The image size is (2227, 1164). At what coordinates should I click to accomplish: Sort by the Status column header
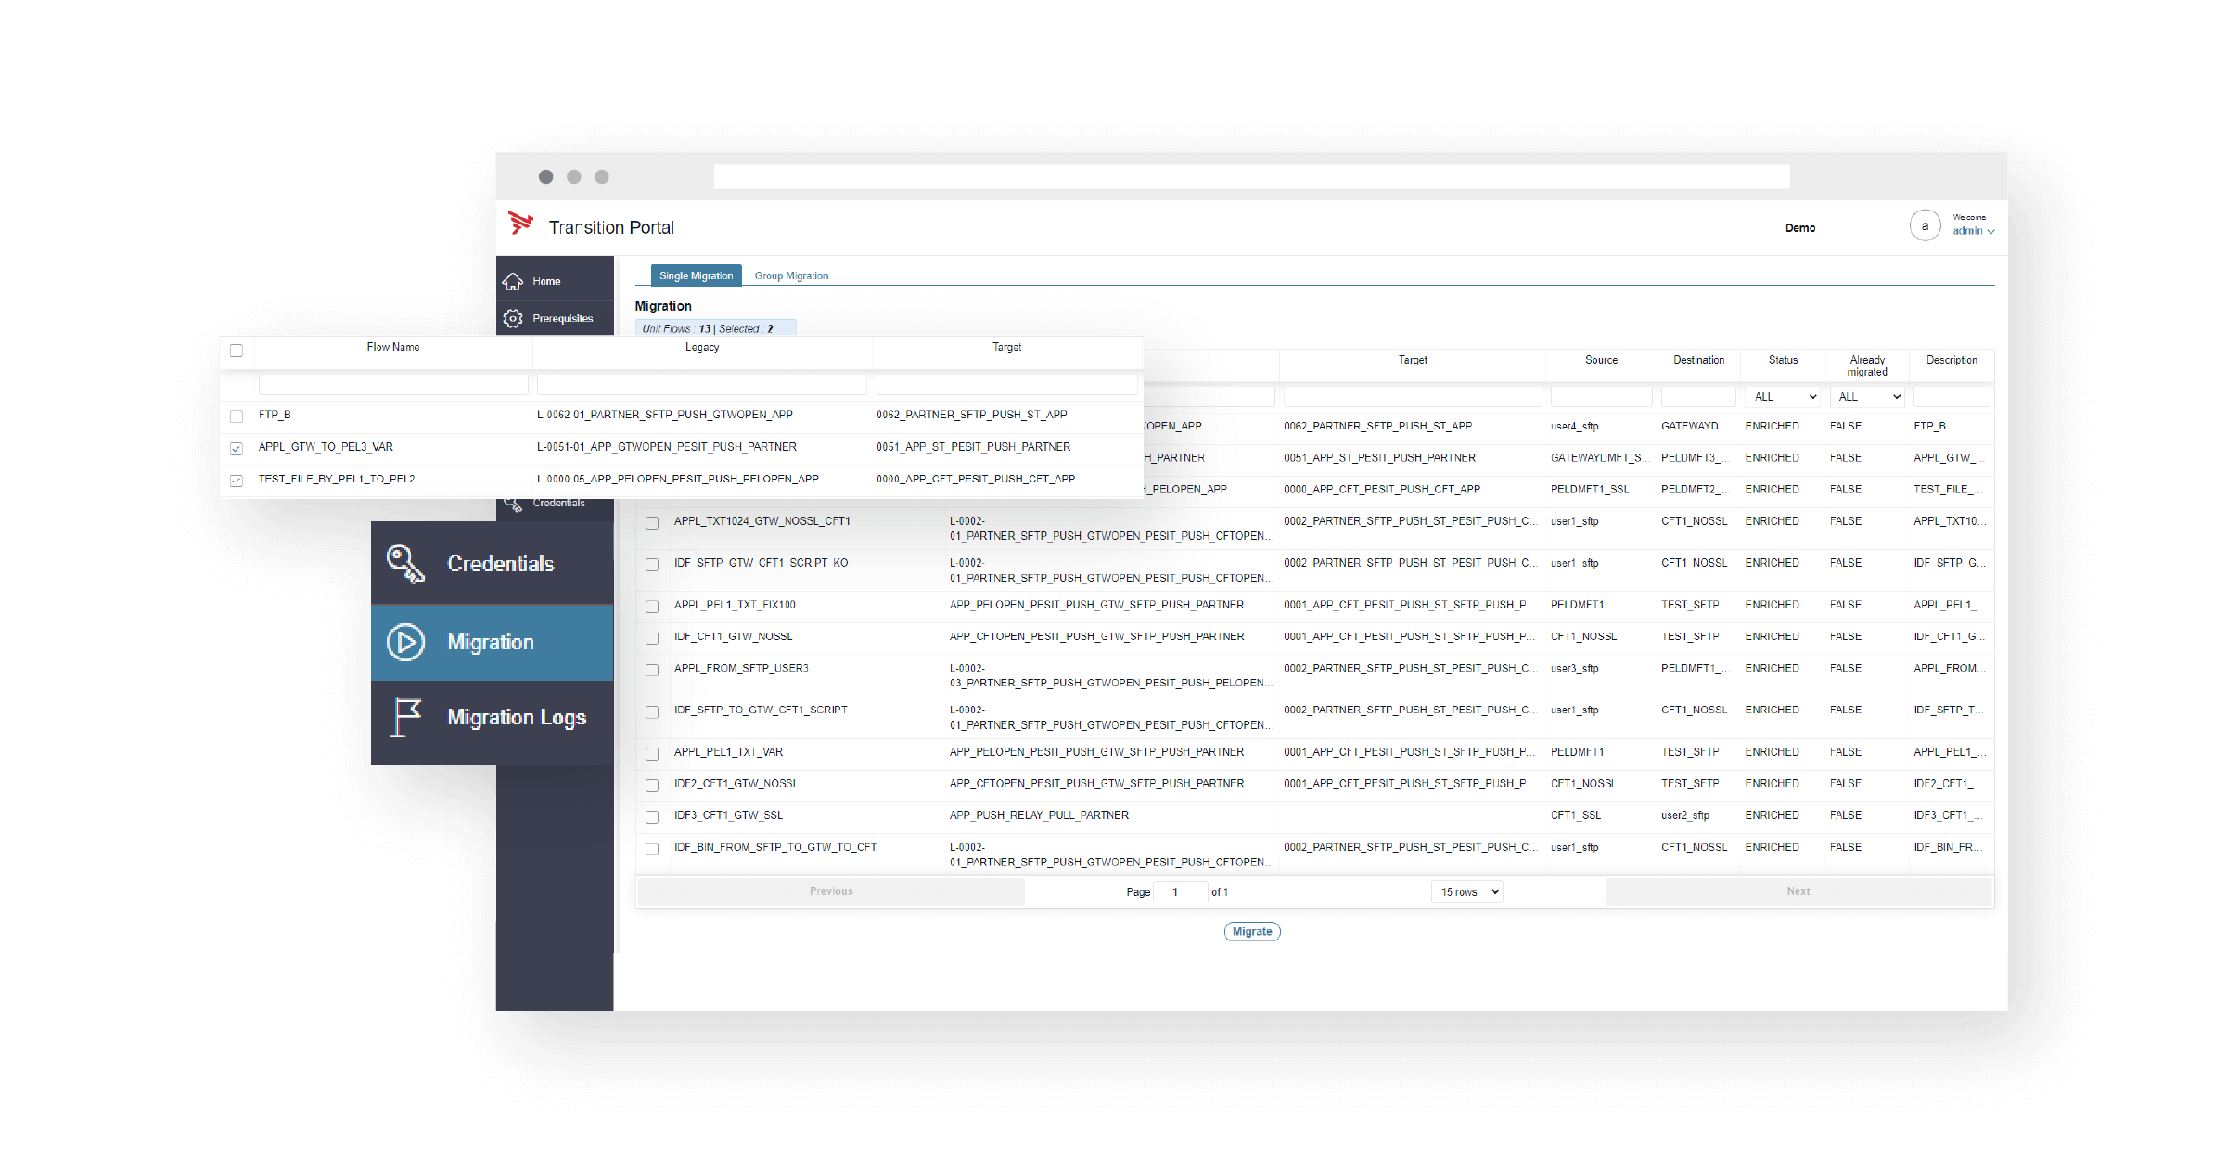click(x=1783, y=360)
